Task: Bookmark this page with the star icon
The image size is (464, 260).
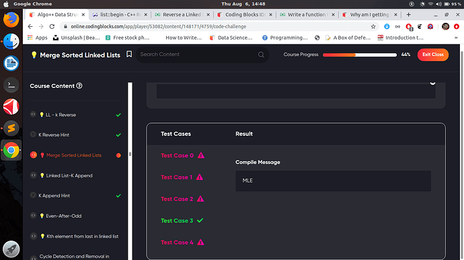Action: click(373, 27)
